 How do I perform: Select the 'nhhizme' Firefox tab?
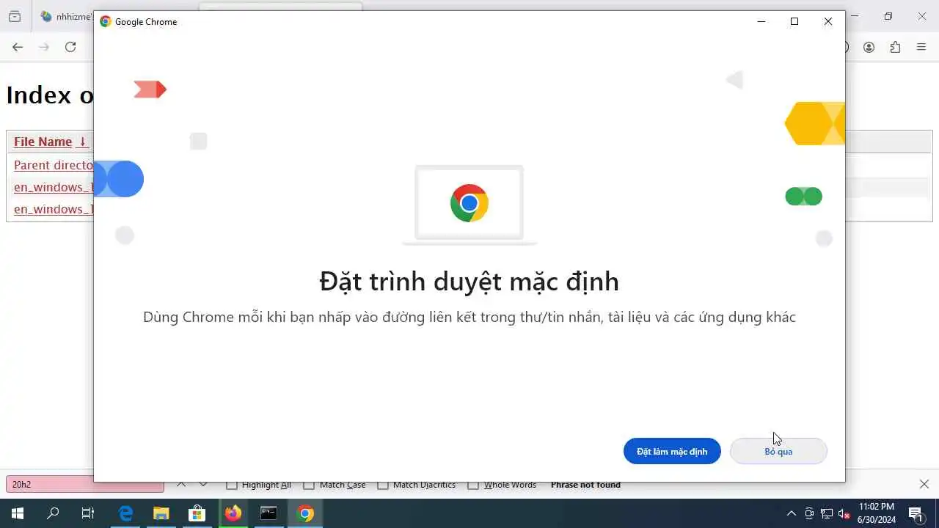pyautogui.click(x=66, y=16)
